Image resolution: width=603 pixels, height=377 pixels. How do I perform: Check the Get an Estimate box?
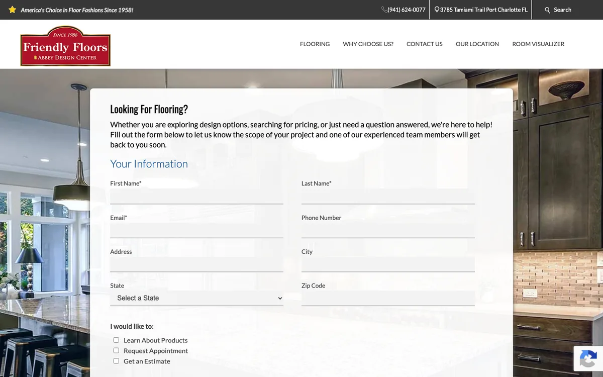pyautogui.click(x=116, y=361)
